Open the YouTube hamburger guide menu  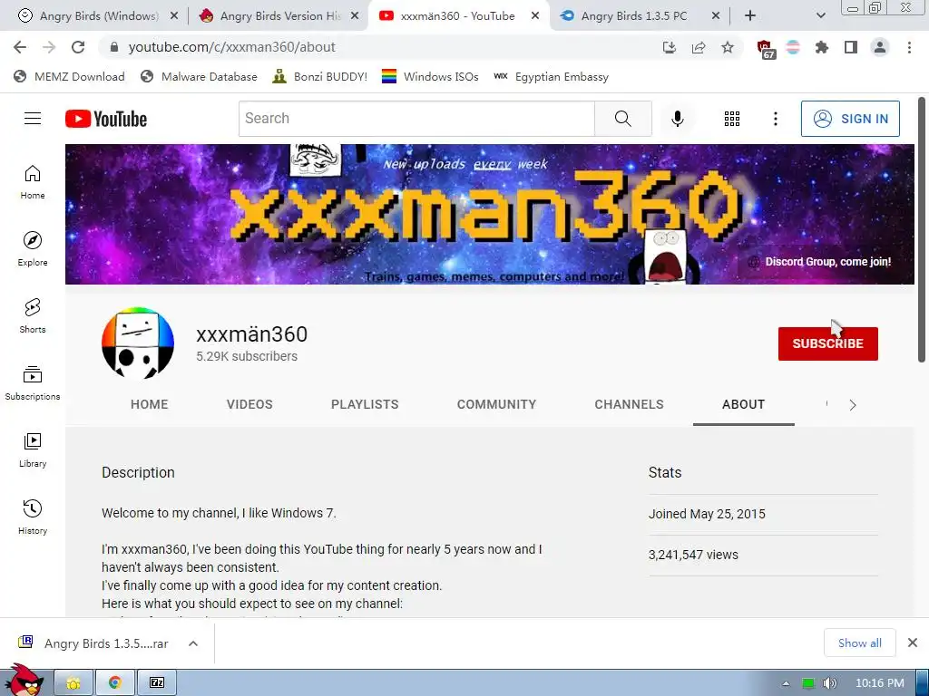coord(33,119)
